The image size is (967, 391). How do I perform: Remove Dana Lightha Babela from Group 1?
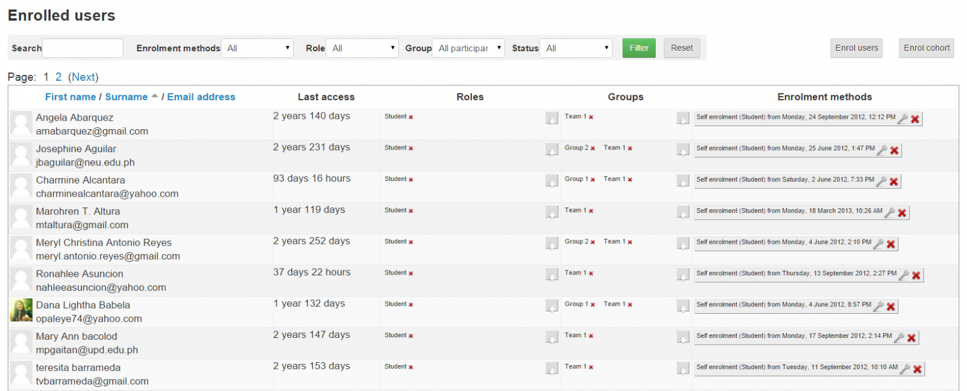click(x=593, y=305)
